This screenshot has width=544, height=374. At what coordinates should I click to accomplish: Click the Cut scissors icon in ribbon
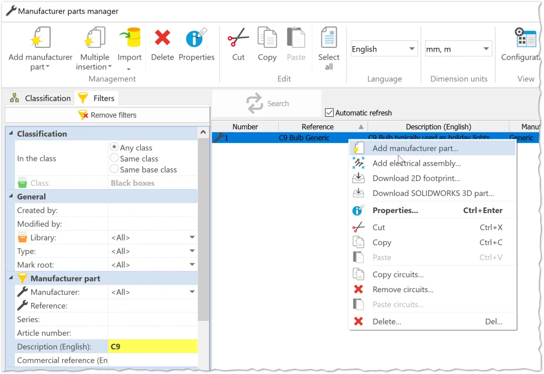(x=238, y=39)
